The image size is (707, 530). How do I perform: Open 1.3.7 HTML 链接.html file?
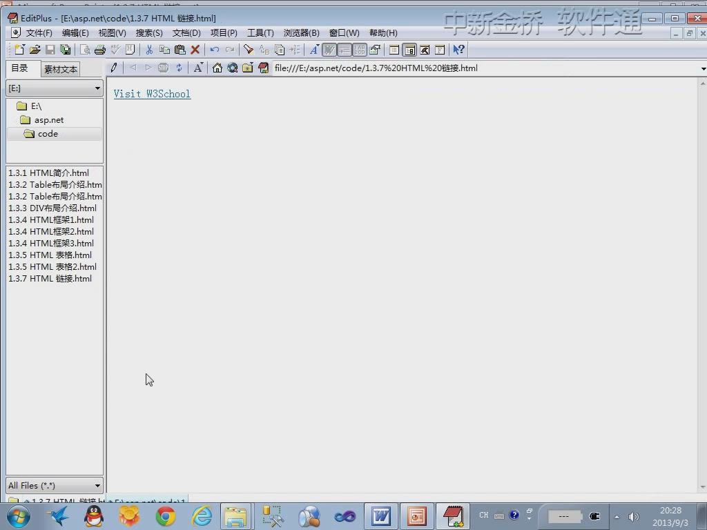(x=50, y=278)
